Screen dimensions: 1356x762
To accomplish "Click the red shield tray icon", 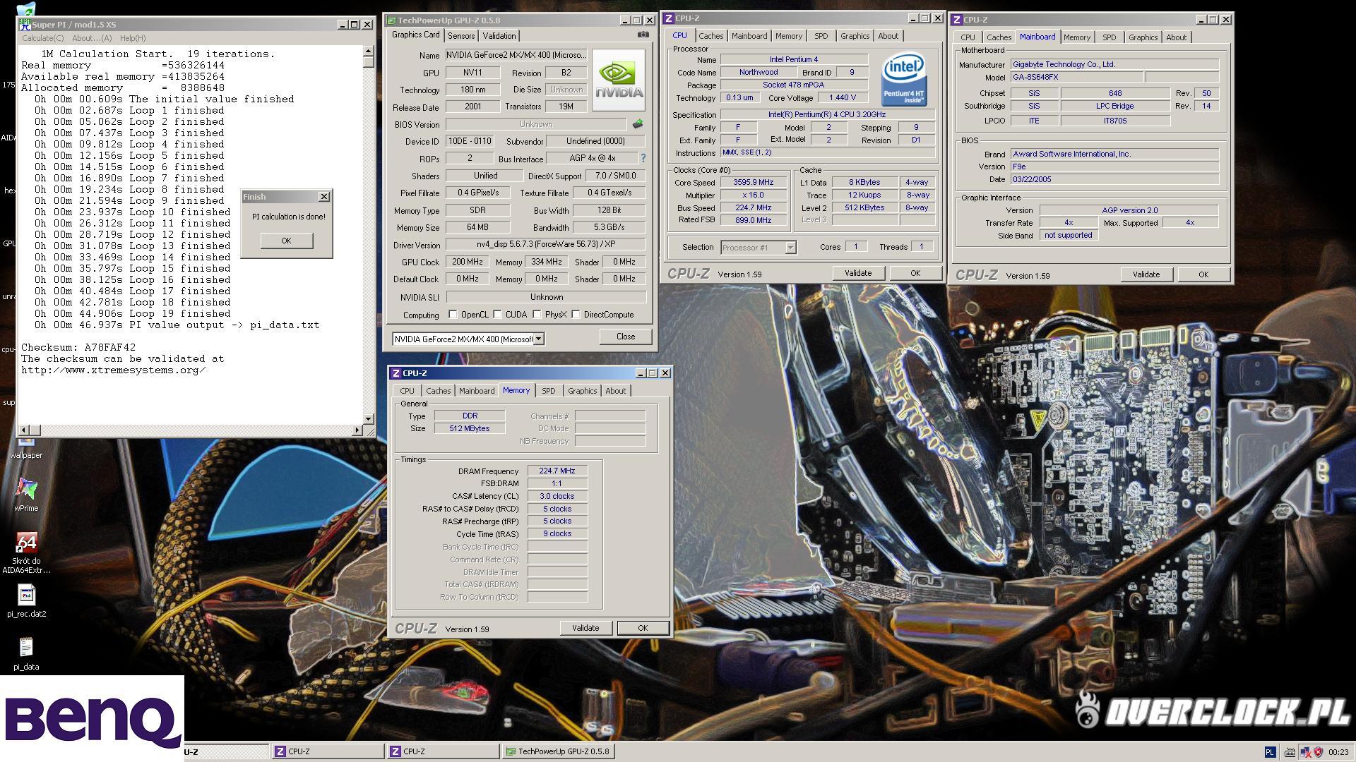I will point(1318,752).
